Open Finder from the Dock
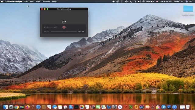The width and height of the screenshot is (195, 110). point(5,107)
